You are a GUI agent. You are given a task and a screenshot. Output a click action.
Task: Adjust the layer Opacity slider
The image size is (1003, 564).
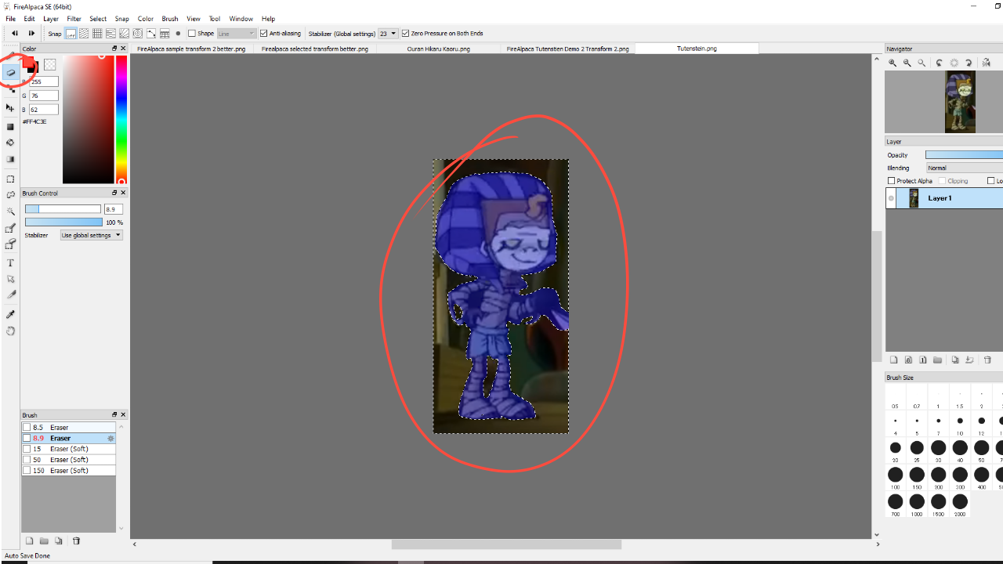coord(964,155)
